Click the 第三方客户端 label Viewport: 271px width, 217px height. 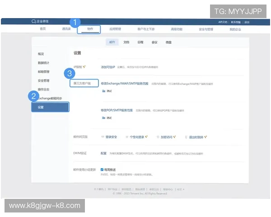pyautogui.click(x=82, y=83)
